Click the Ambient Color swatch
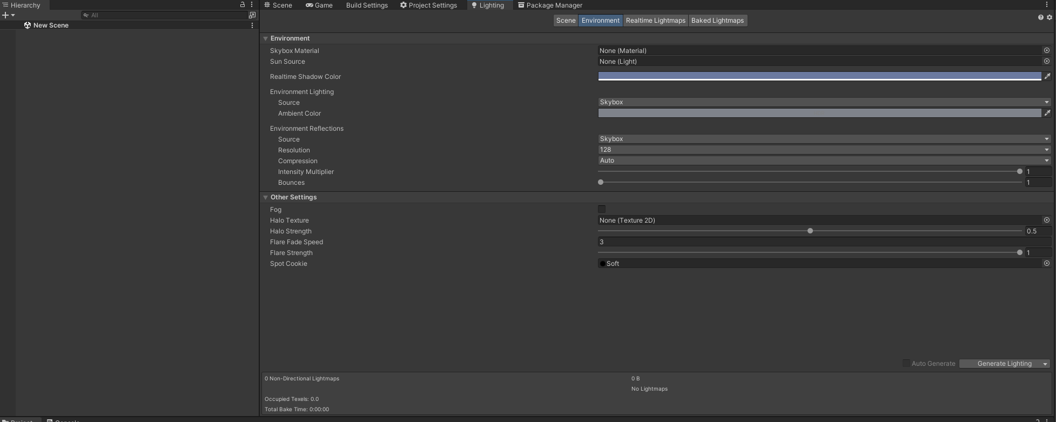Screen dimensions: 1056x422 819,113
